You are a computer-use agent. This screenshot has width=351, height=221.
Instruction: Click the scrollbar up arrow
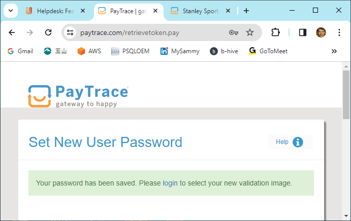click(x=346, y=66)
